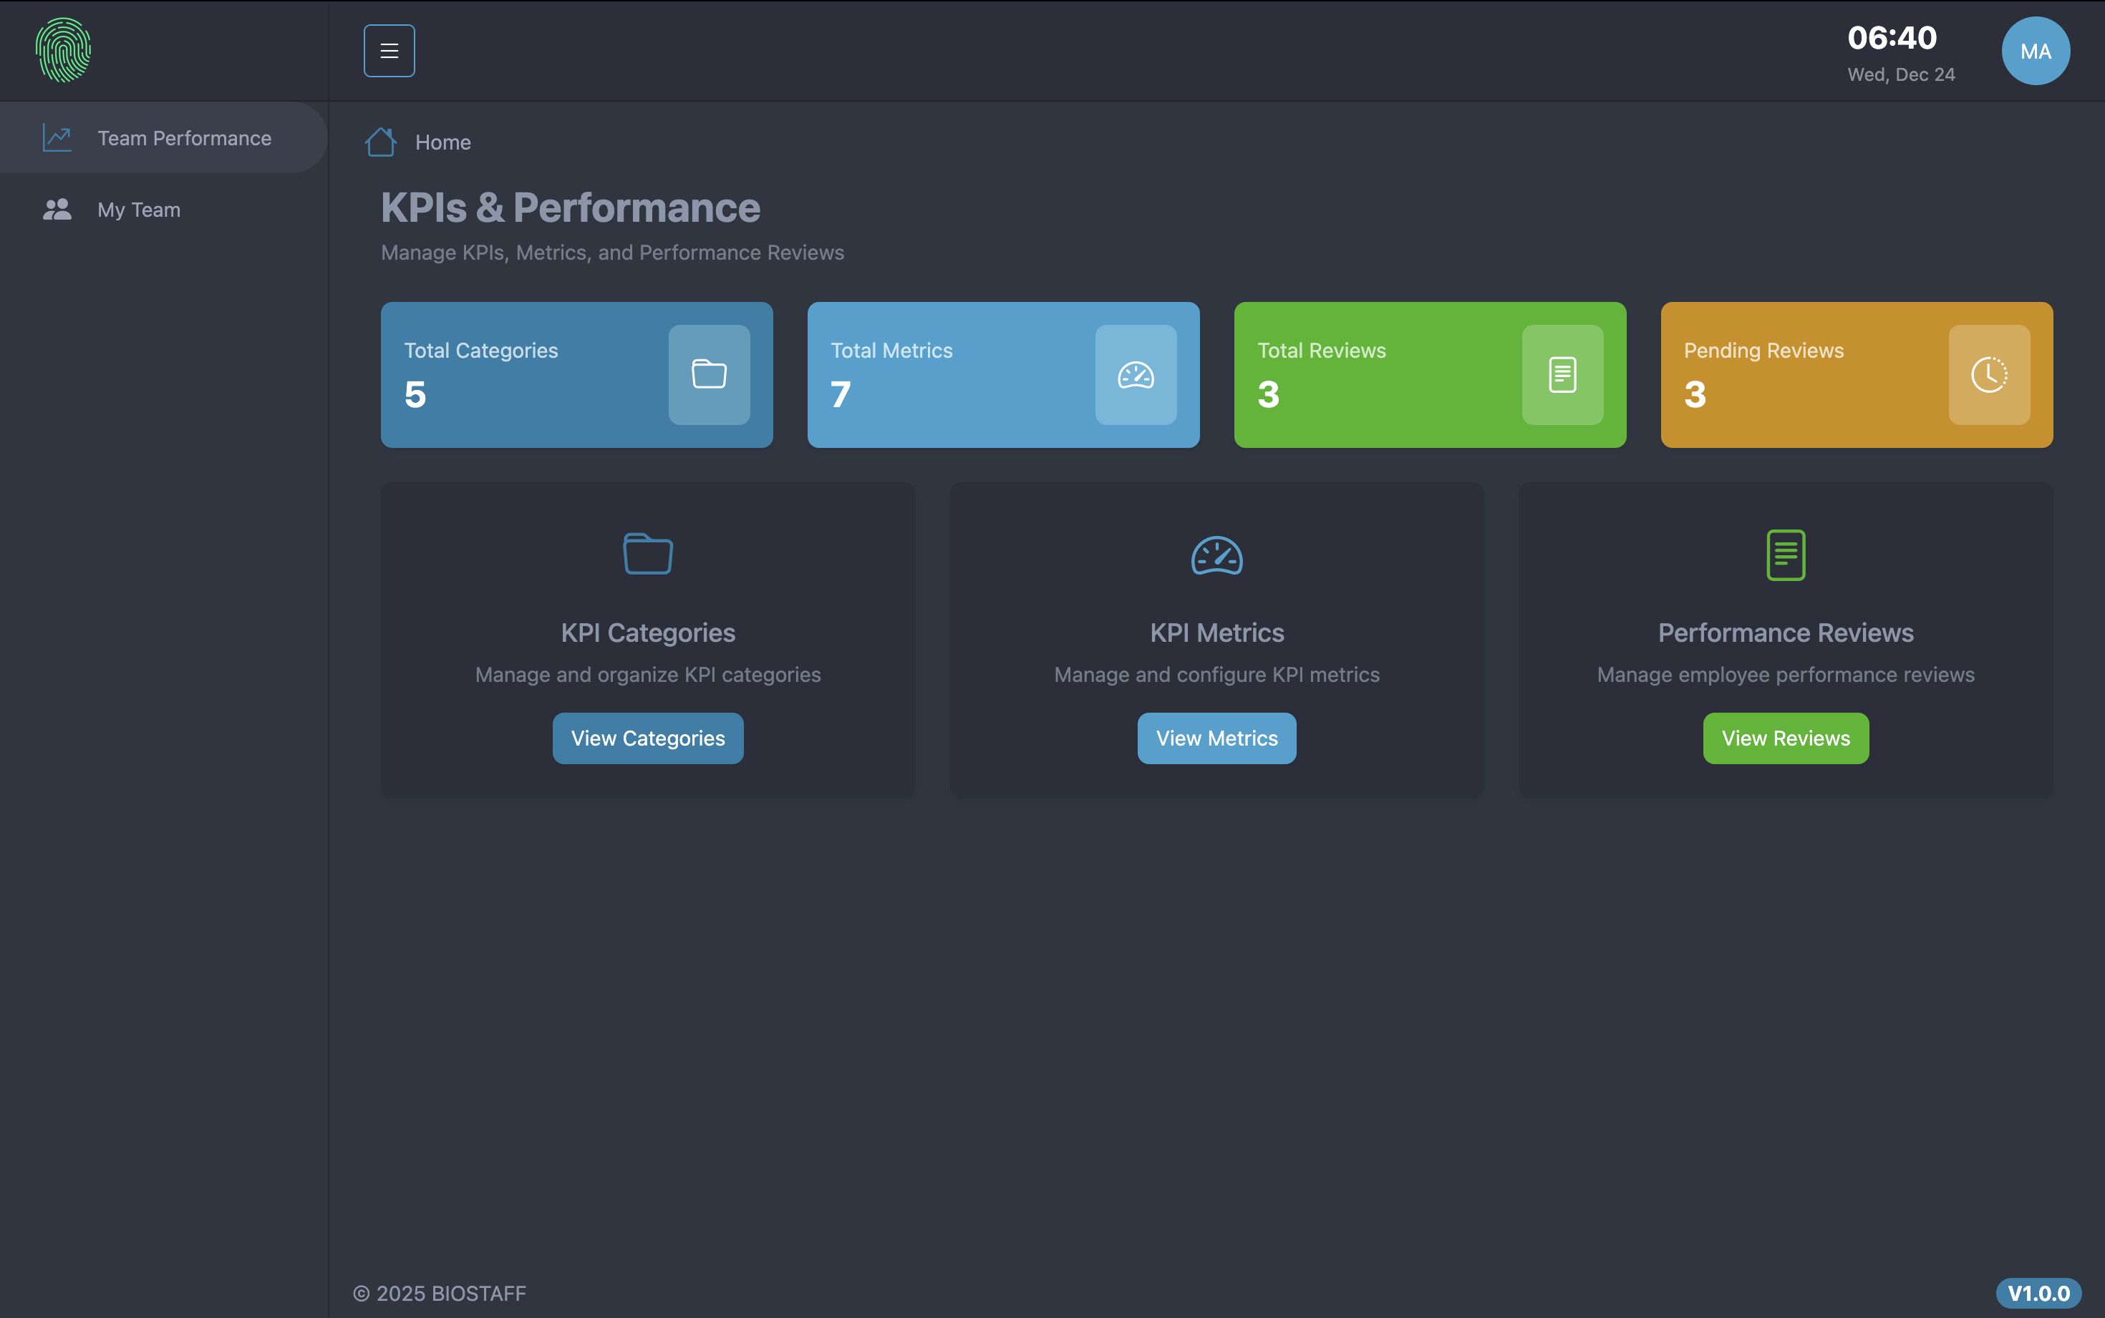The image size is (2105, 1318).
Task: Click the BioStaff fingerprint logo
Action: click(63, 51)
